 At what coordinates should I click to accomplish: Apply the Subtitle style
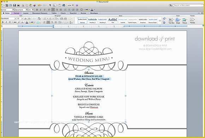123,21
